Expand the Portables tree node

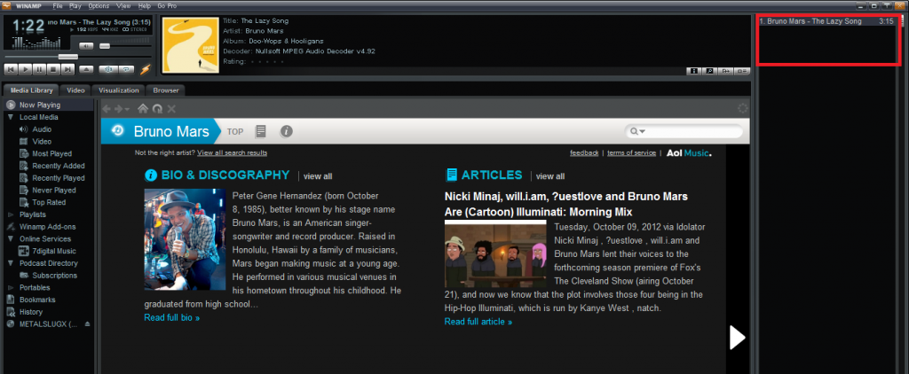pyautogui.click(x=11, y=288)
